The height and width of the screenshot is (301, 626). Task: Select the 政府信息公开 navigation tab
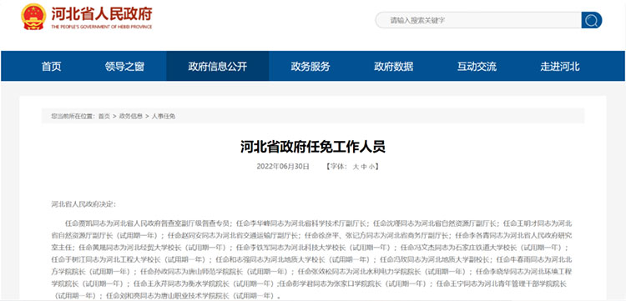218,66
